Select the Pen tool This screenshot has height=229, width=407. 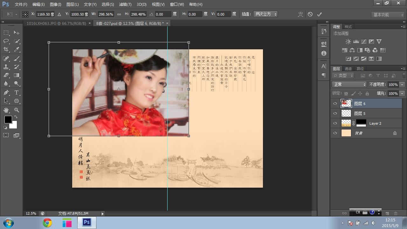pyautogui.click(x=6, y=93)
